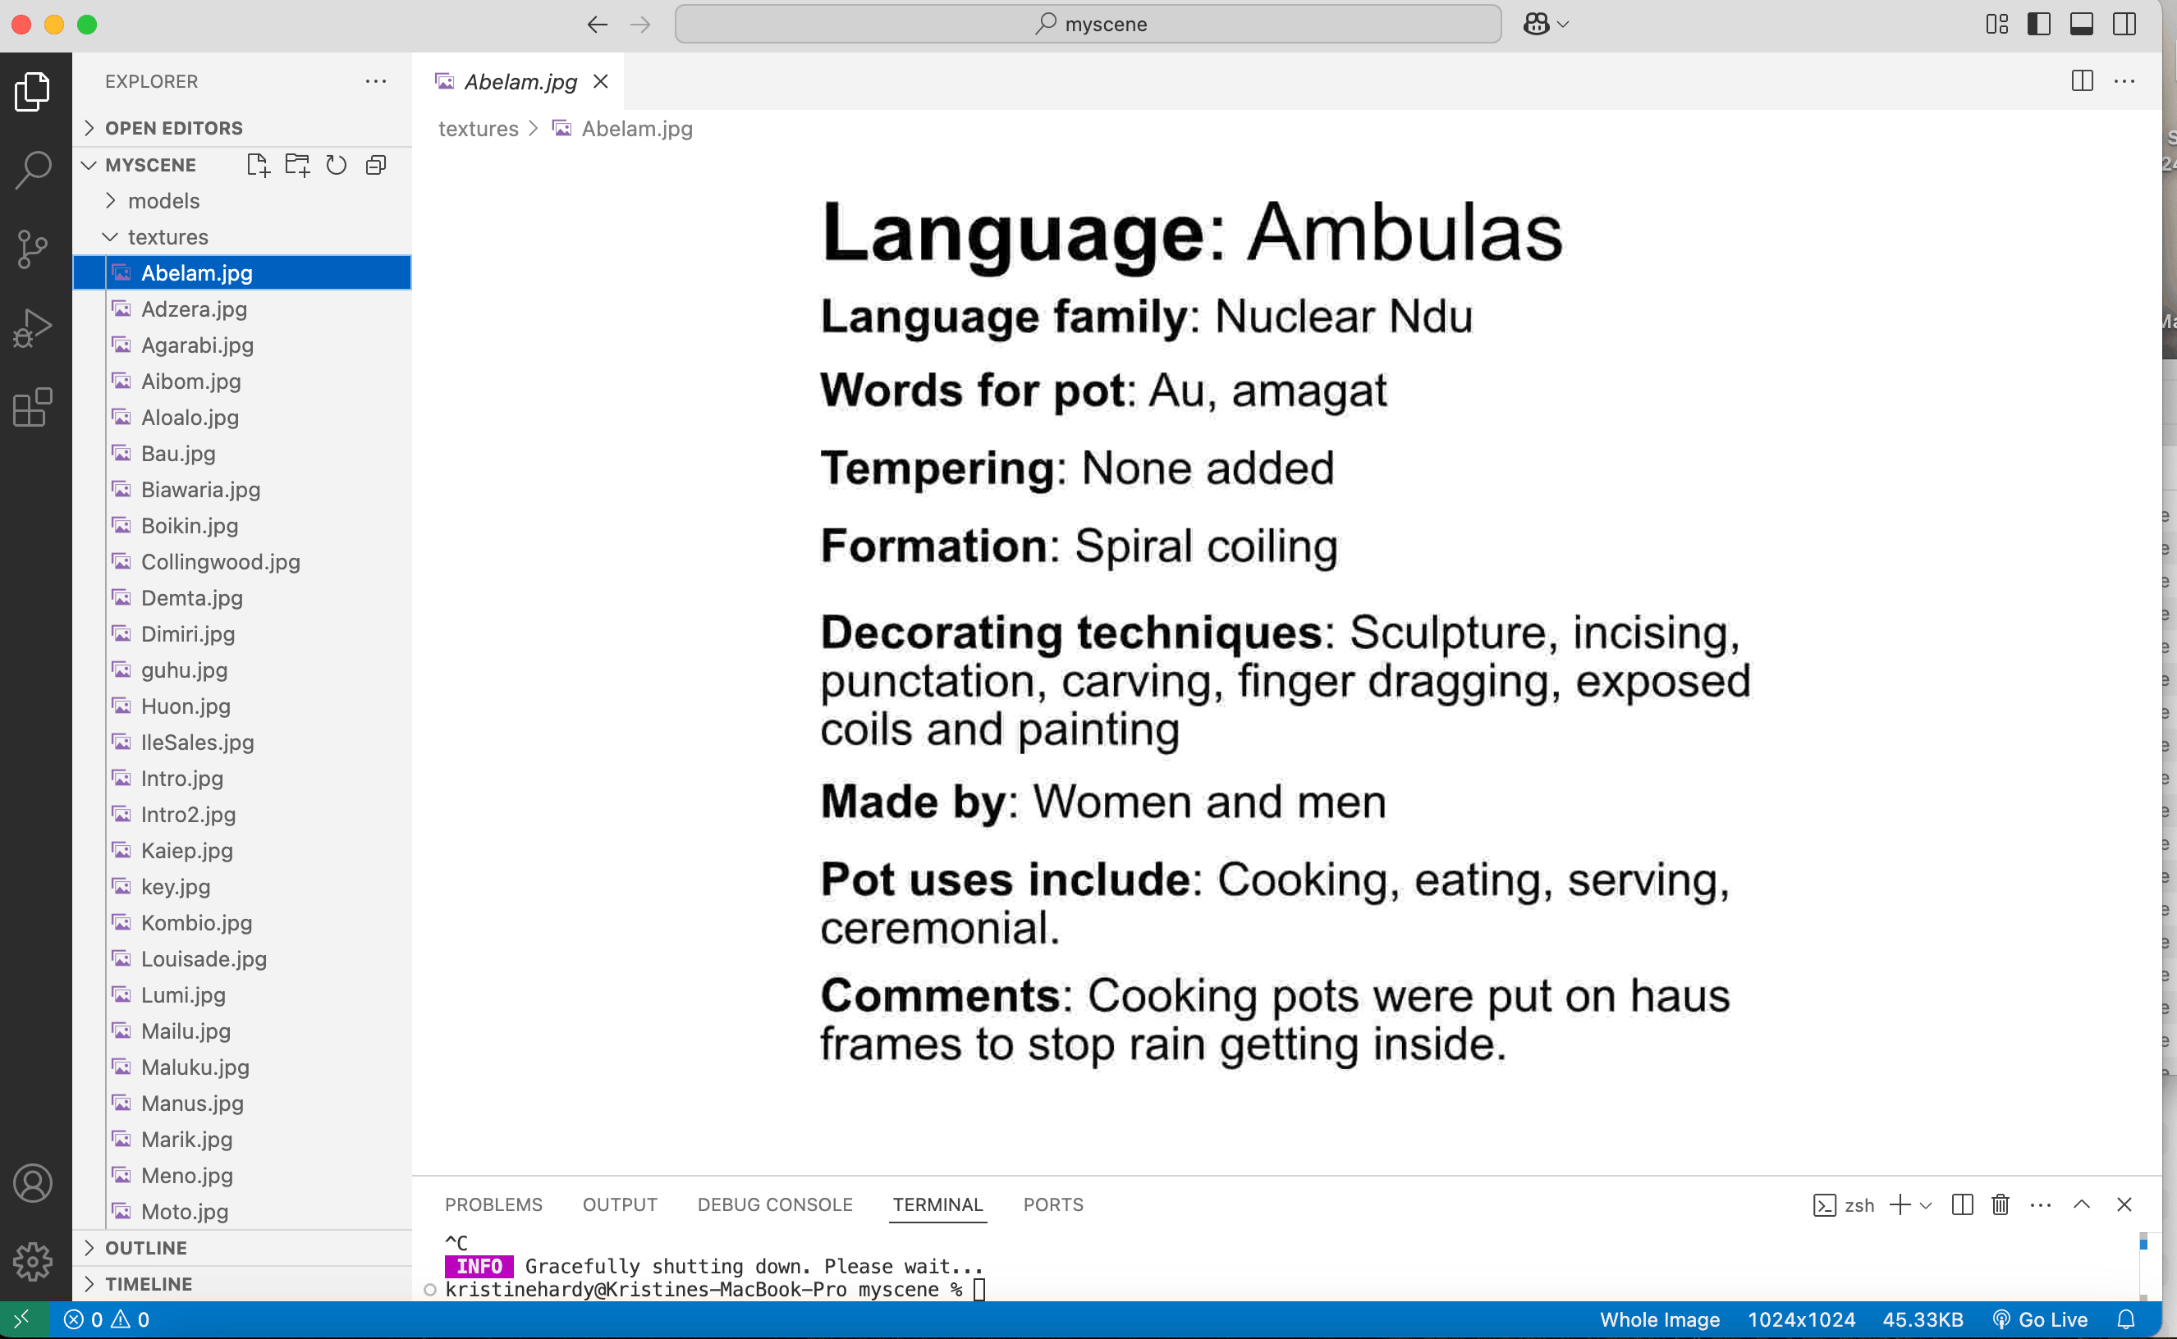Open the Explorer view in activity bar

tap(34, 91)
